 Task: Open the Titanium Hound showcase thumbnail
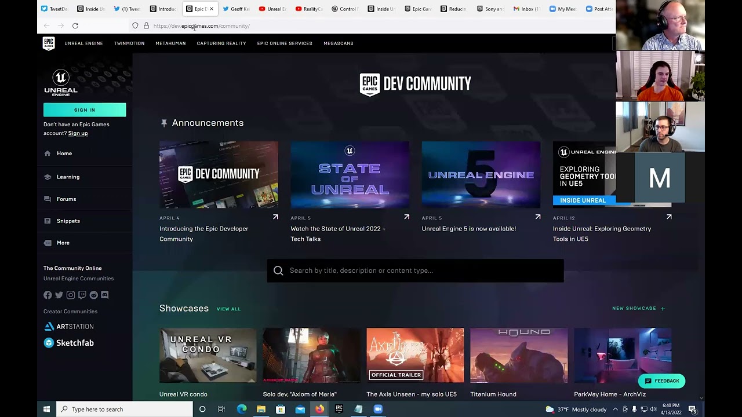pos(519,356)
